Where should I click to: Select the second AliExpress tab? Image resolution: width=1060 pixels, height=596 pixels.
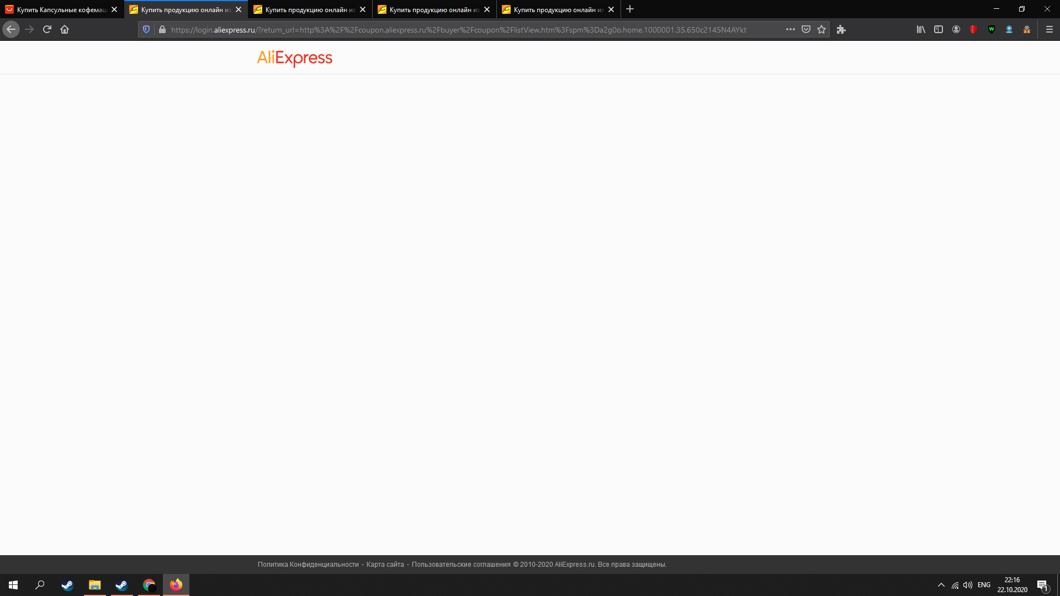tap(185, 9)
